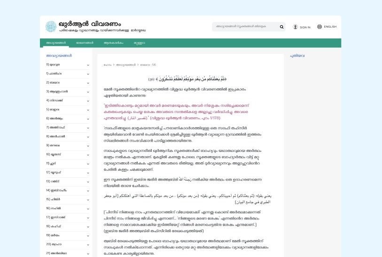Click the globe language icon
382x257 pixels.
point(320,27)
